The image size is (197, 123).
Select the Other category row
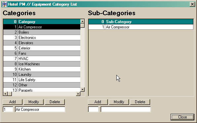(x=42, y=85)
